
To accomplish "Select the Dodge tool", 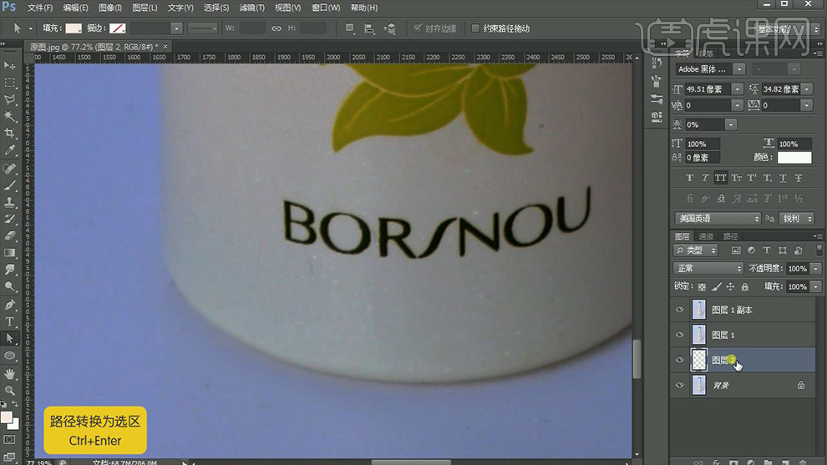I will pyautogui.click(x=9, y=287).
